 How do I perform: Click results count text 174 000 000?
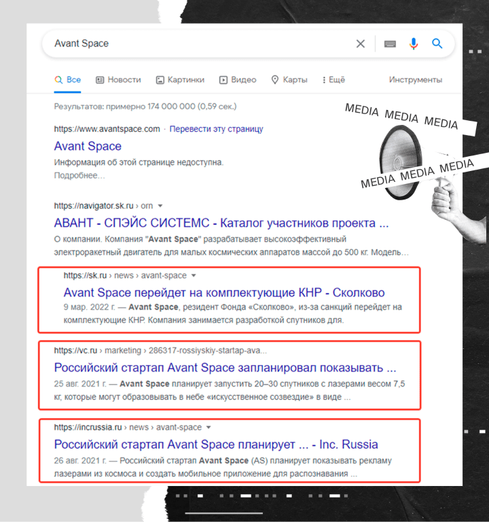(x=145, y=107)
